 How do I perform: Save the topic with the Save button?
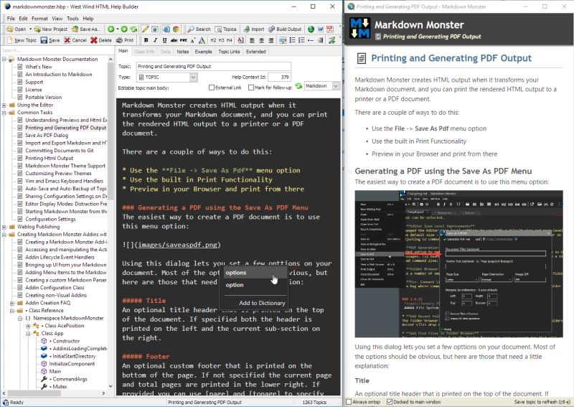tap(50, 40)
